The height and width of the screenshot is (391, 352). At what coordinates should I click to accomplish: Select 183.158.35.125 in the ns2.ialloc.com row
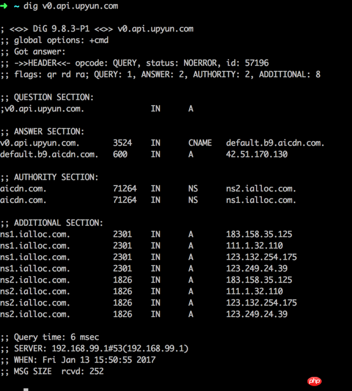[x=259, y=280]
